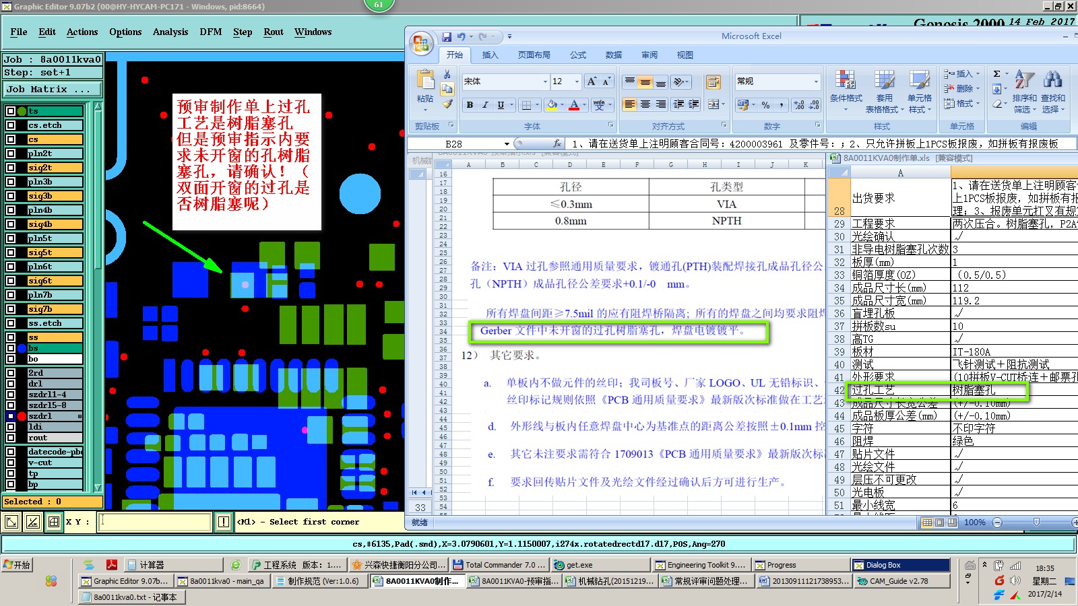1078x606 pixels.
Task: Click the grid snap icon beside X Y
Action: [x=54, y=522]
